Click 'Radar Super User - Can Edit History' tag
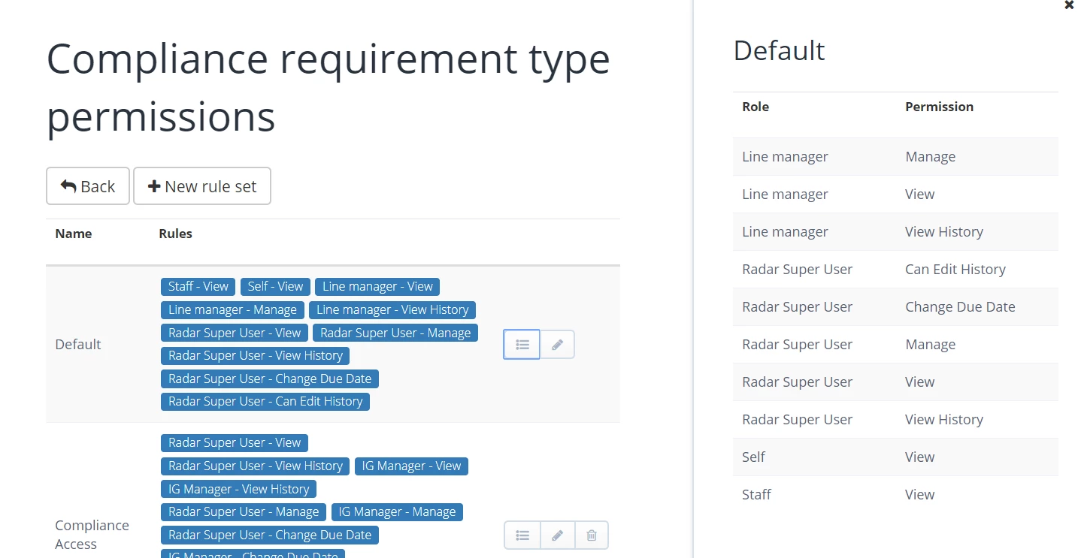 click(265, 401)
